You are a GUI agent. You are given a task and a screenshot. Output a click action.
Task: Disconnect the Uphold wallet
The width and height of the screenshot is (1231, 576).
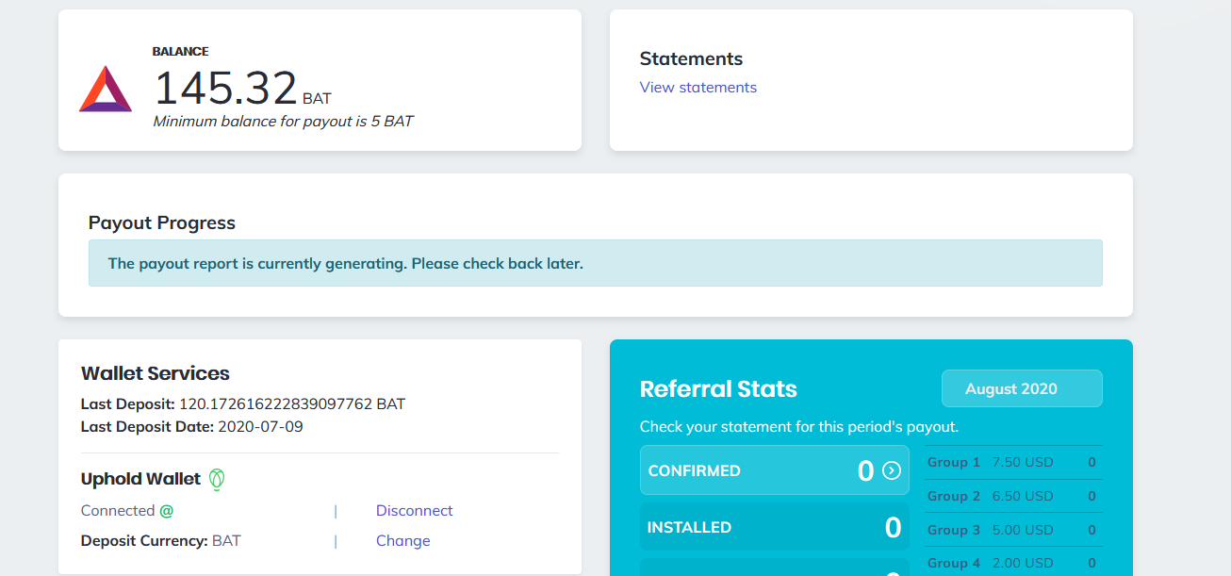[x=414, y=511]
